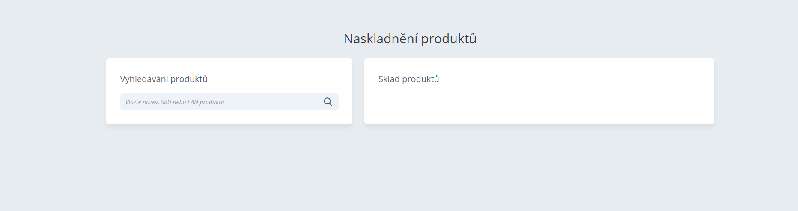Click the magnifying glass search icon
Viewport: 798px width, 211px height.
click(328, 102)
